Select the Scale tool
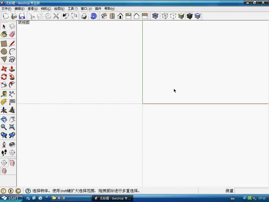 pos(4,85)
